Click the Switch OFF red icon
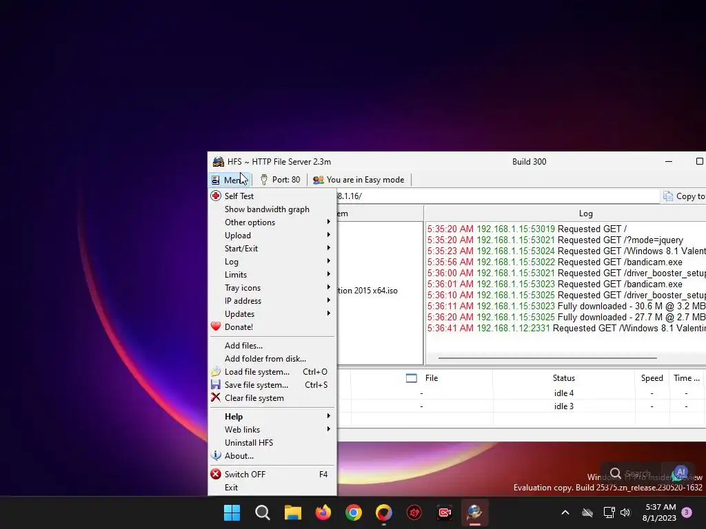Image resolution: width=706 pixels, height=529 pixels. coord(216,474)
